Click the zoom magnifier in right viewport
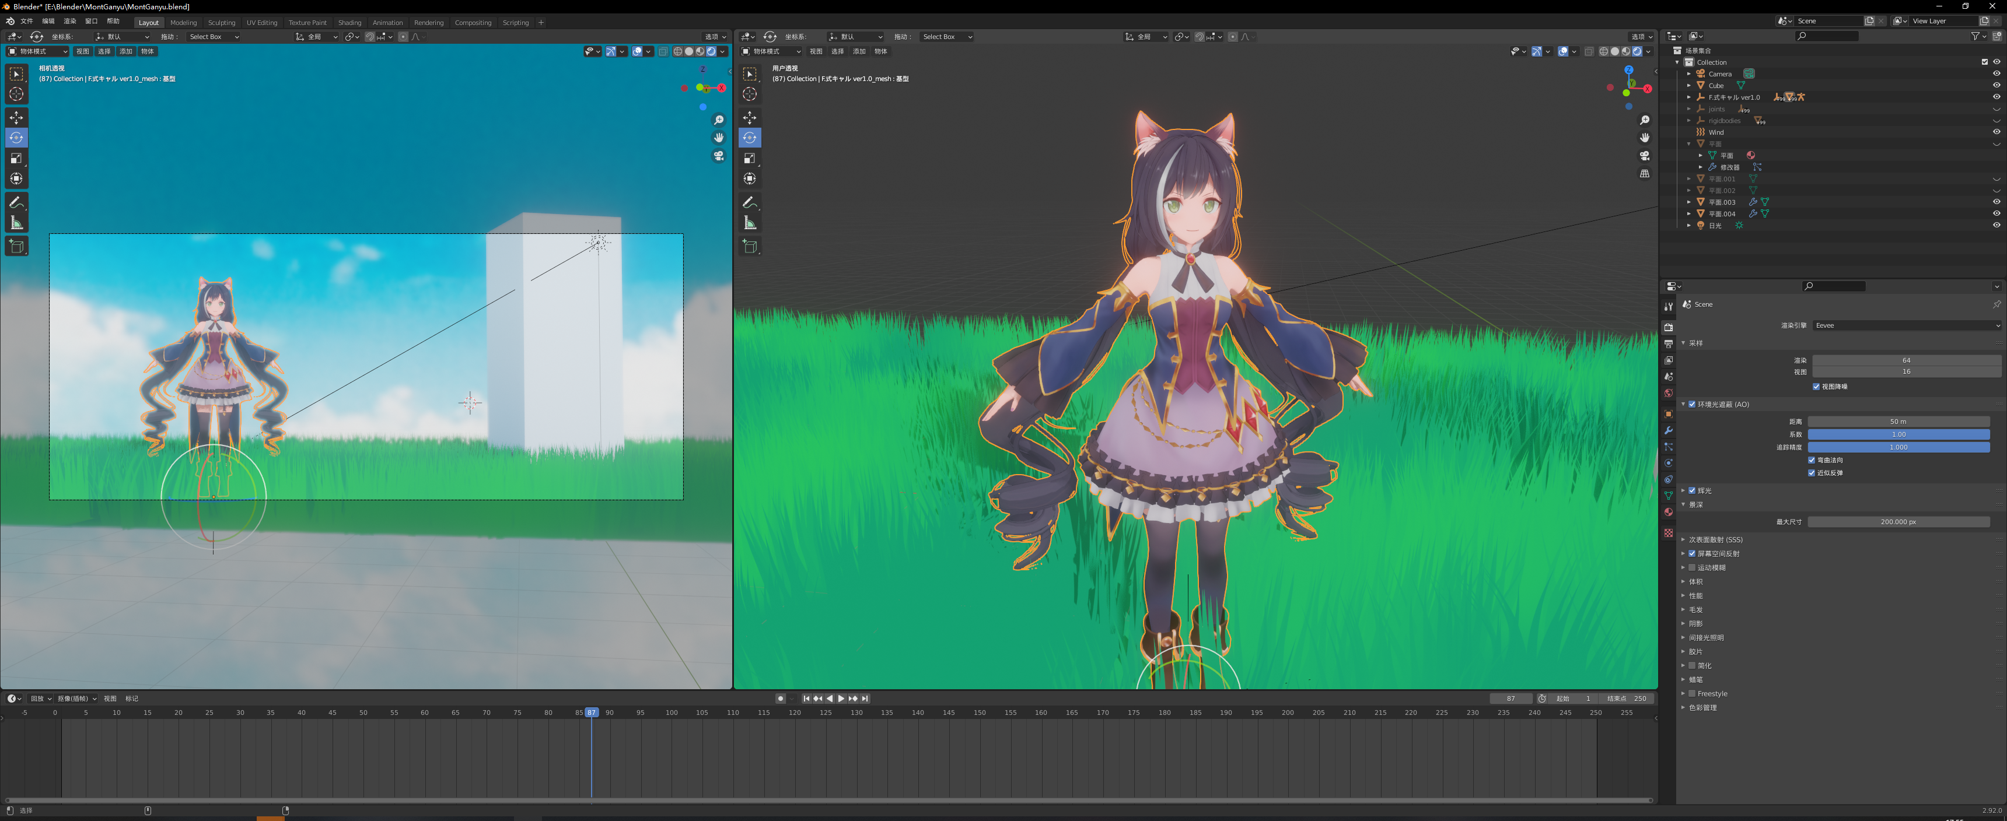Screen dimensions: 2007x821 (1644, 120)
